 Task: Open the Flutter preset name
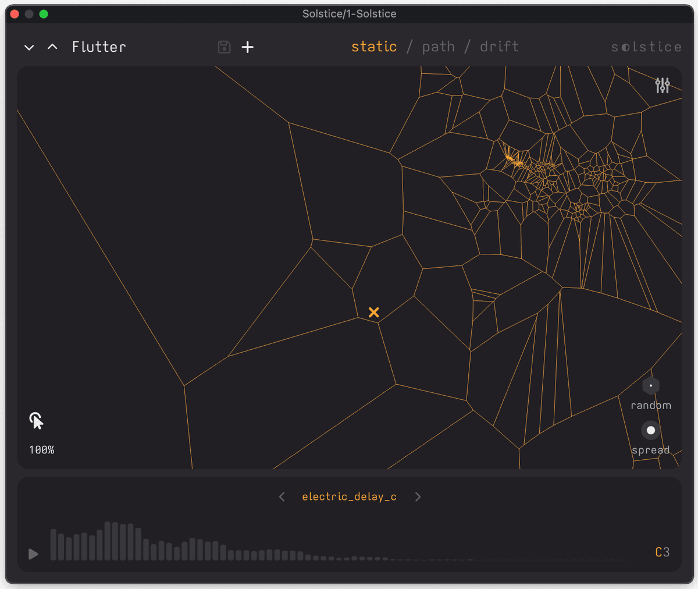99,47
